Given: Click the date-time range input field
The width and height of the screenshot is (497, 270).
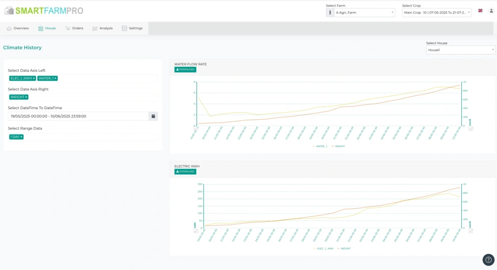Looking at the screenshot, I should click(x=78, y=116).
